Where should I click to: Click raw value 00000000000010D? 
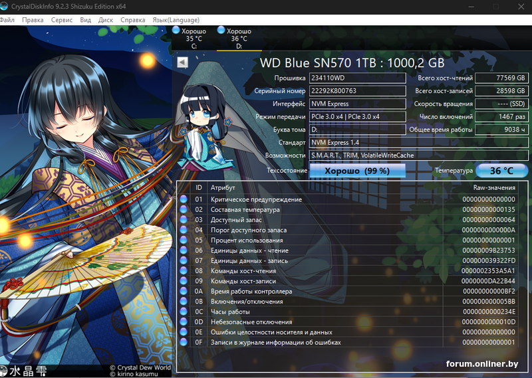tap(489, 322)
